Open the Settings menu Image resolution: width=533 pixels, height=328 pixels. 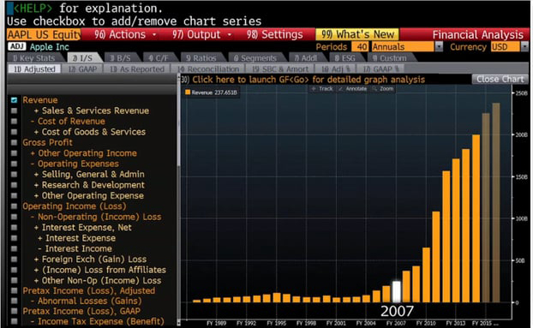(275, 34)
